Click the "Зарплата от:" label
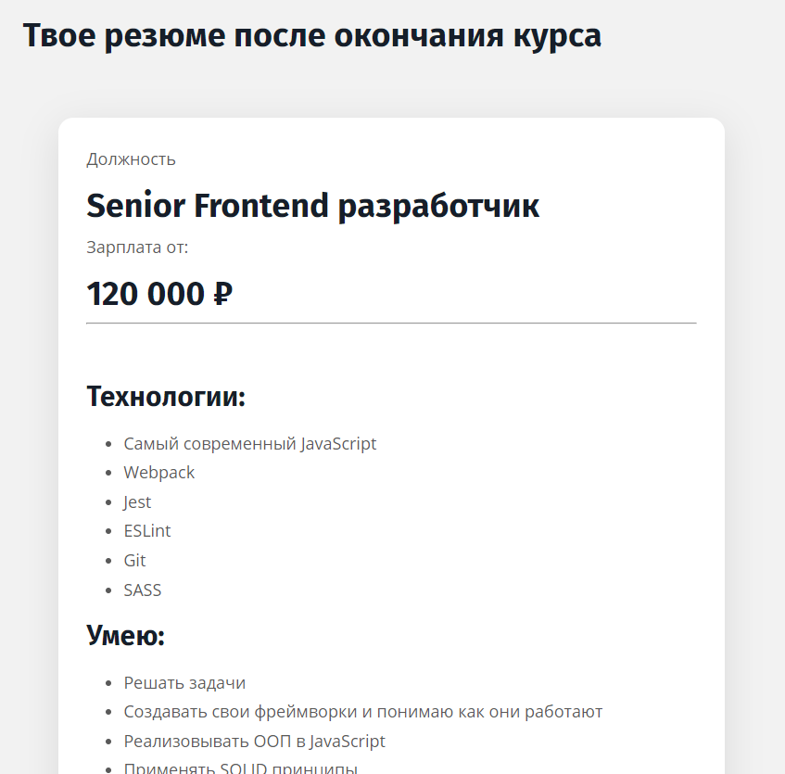The image size is (785, 774). point(137,247)
